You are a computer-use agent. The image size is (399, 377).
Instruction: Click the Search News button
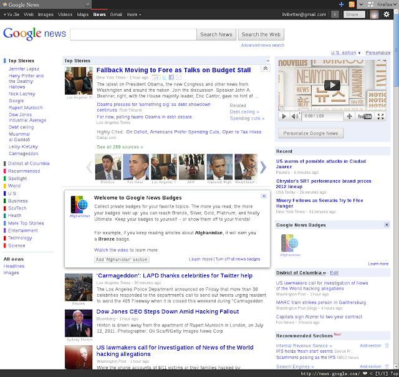coord(216,34)
